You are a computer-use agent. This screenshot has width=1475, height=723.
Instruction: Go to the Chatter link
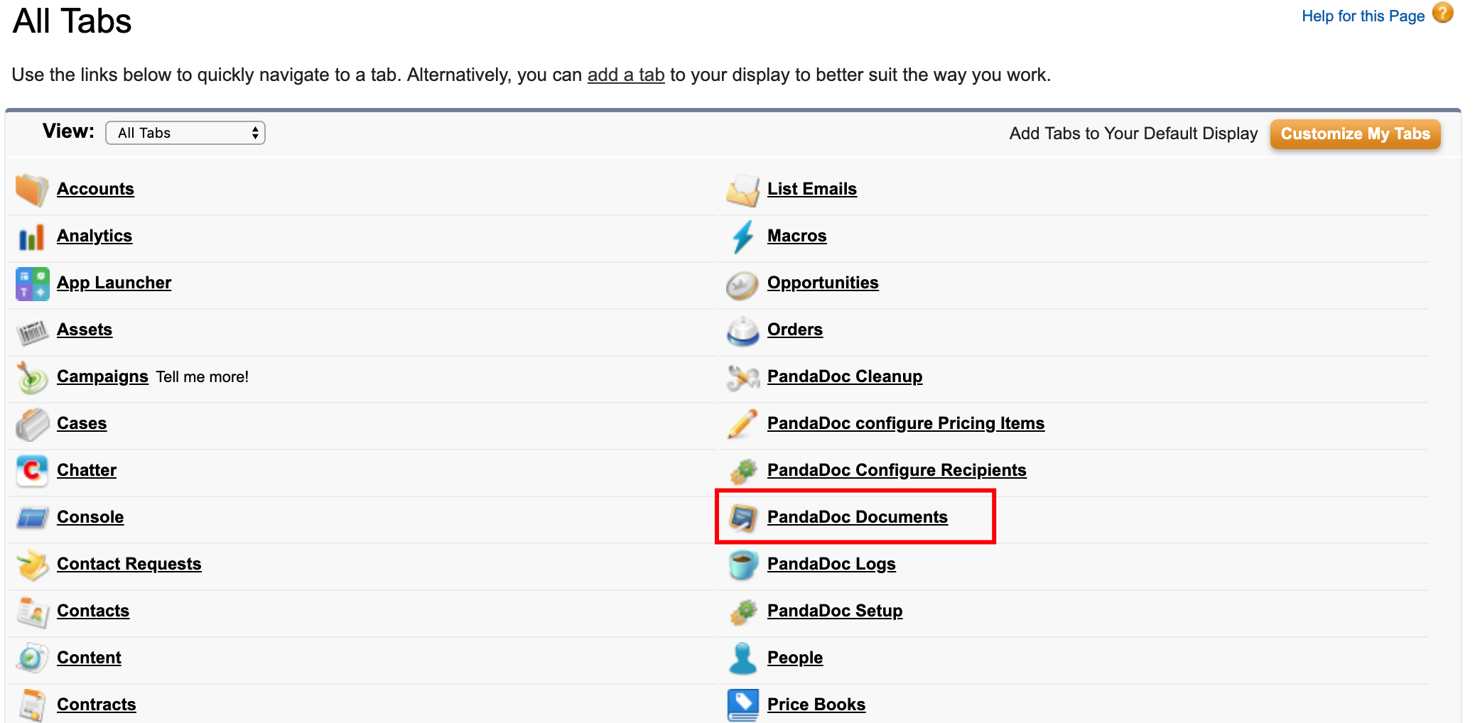click(87, 470)
